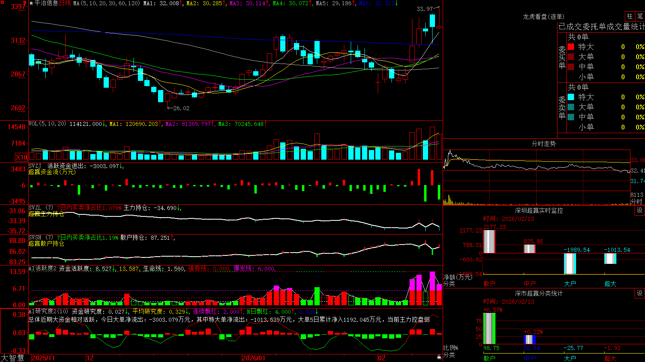Click the 已成交委托单成交量统计 header

coord(601,27)
